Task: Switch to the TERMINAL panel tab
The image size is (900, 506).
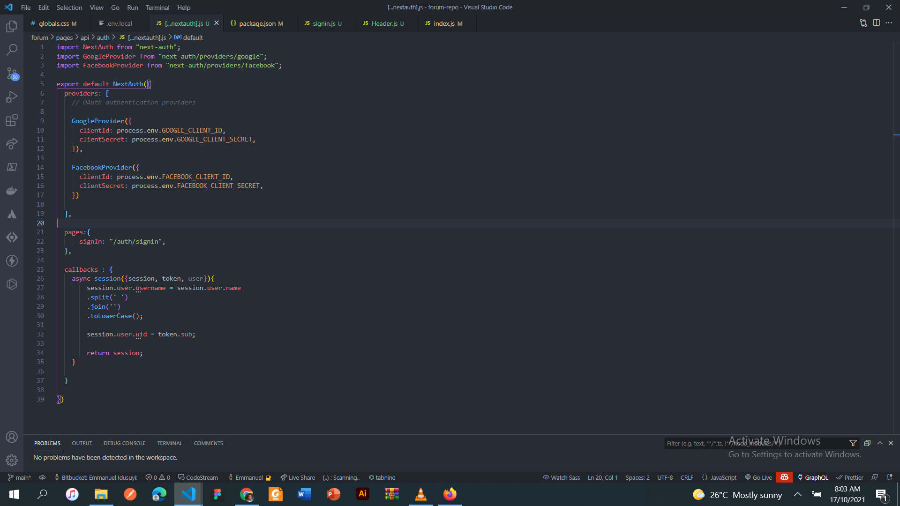Action: tap(169, 443)
